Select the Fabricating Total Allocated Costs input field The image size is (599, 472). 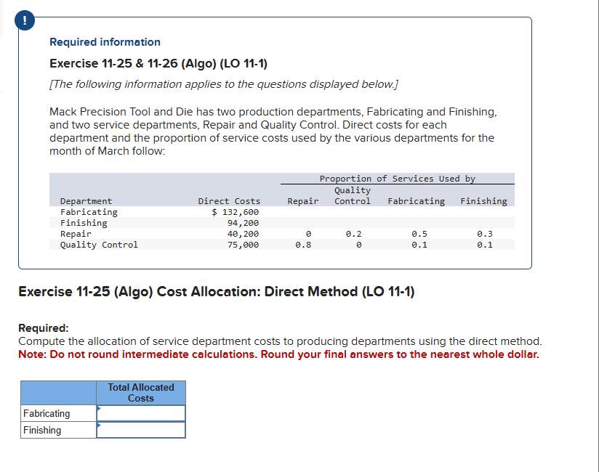141,413
